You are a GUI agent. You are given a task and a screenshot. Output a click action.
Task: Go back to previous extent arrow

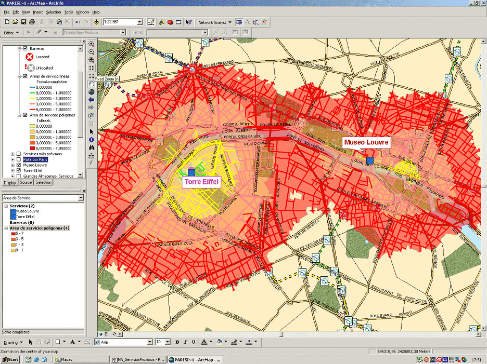click(92, 99)
